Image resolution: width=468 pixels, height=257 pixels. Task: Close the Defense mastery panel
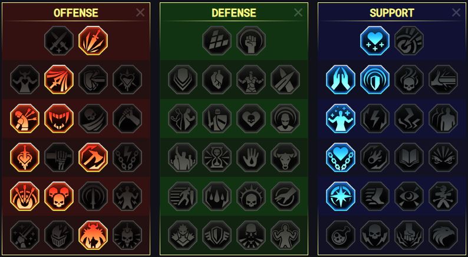[298, 12]
